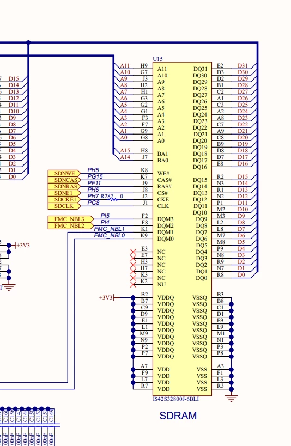Click the R282 designator text
The height and width of the screenshot is (446, 291).
coord(107,196)
